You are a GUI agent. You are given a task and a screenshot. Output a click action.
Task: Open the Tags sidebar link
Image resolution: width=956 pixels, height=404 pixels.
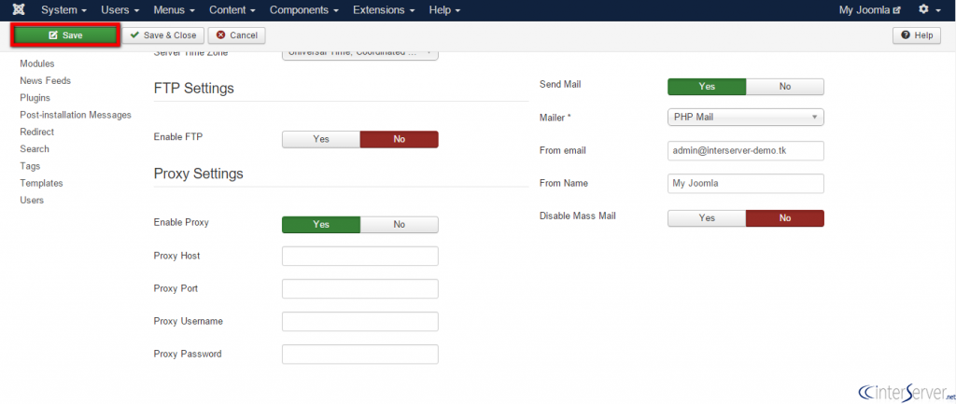[x=30, y=166]
